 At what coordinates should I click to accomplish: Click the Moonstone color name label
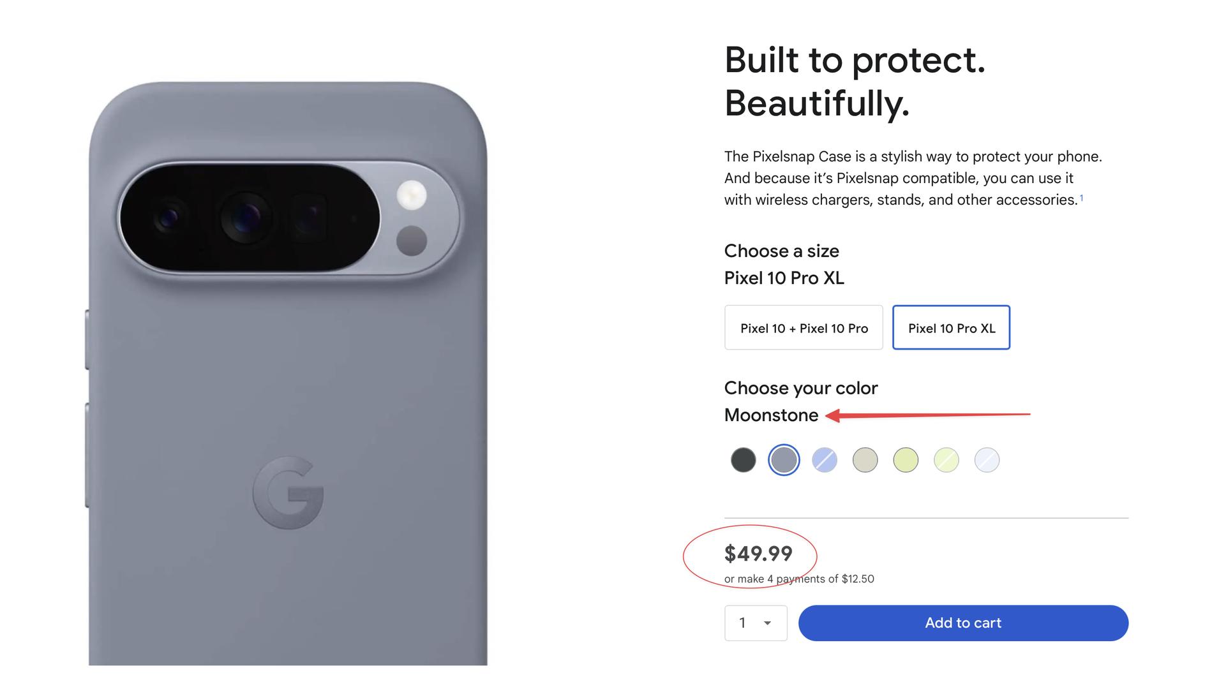point(771,415)
